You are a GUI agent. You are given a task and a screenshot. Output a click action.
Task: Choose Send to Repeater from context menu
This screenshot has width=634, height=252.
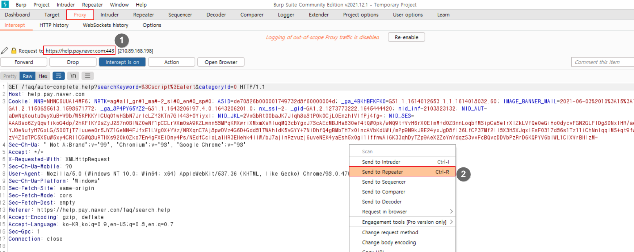(x=402, y=172)
